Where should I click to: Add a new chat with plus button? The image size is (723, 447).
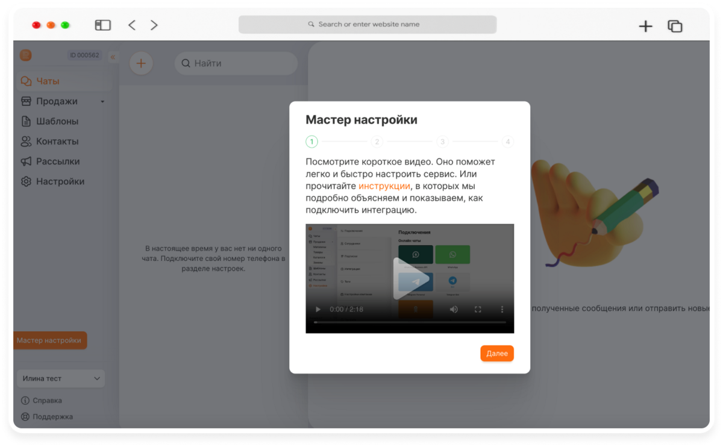pos(141,63)
